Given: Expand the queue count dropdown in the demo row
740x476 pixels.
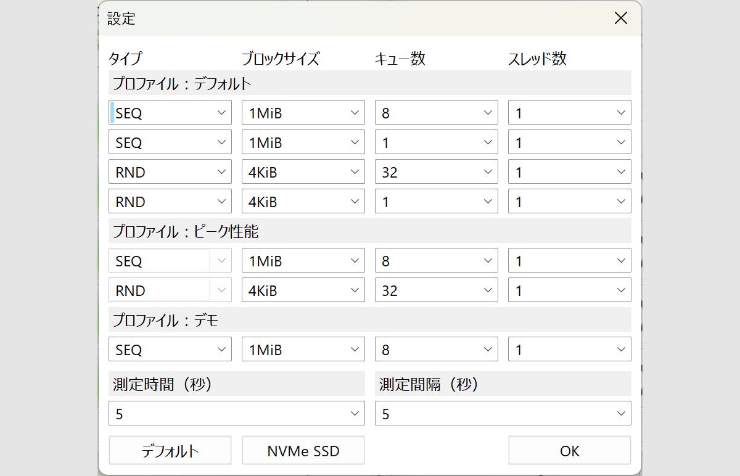Looking at the screenshot, I should click(436, 349).
